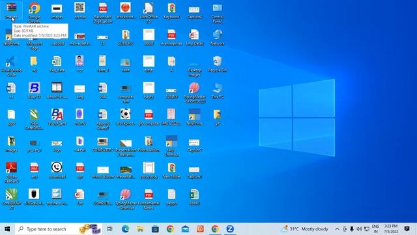Open the Recycle Bin
Viewport: 417px width, 235px height.
pos(217,64)
